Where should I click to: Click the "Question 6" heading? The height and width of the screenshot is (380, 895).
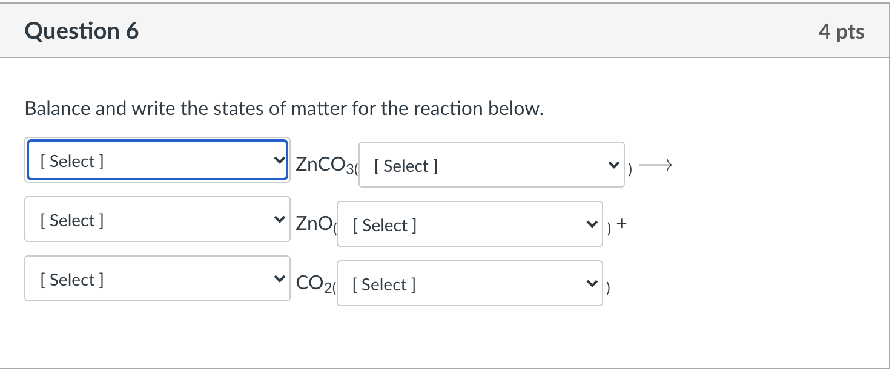click(x=82, y=31)
